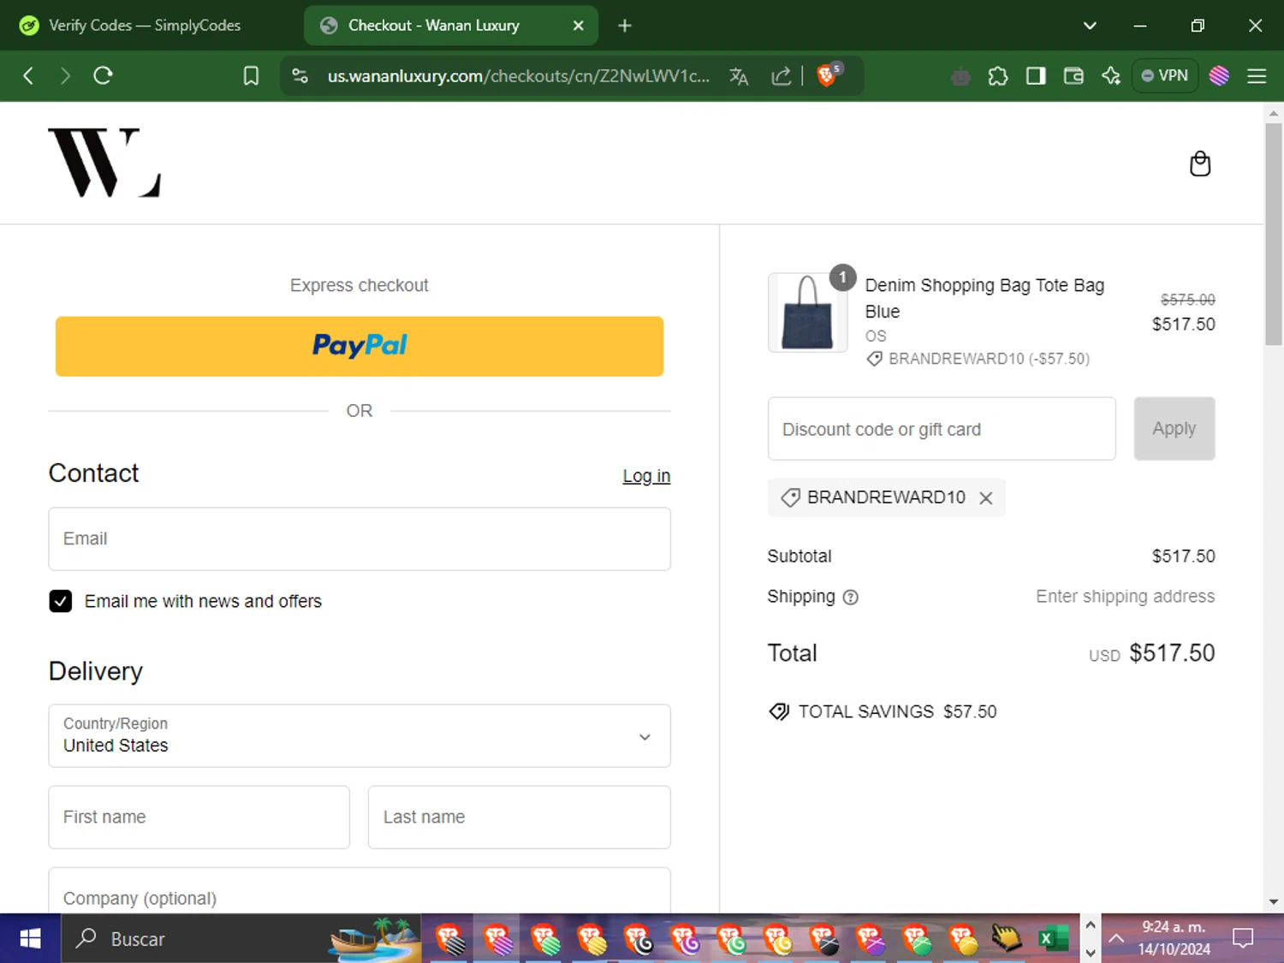
Task: Open Brave Shields lion icon
Action: (x=828, y=74)
